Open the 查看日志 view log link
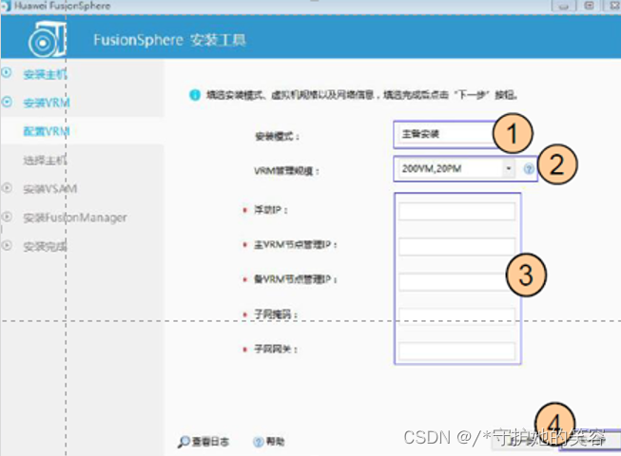Screen dimensions: 621x456 (x=211, y=442)
